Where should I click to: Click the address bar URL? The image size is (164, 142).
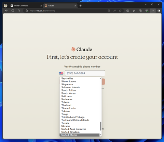[x=42, y=11]
